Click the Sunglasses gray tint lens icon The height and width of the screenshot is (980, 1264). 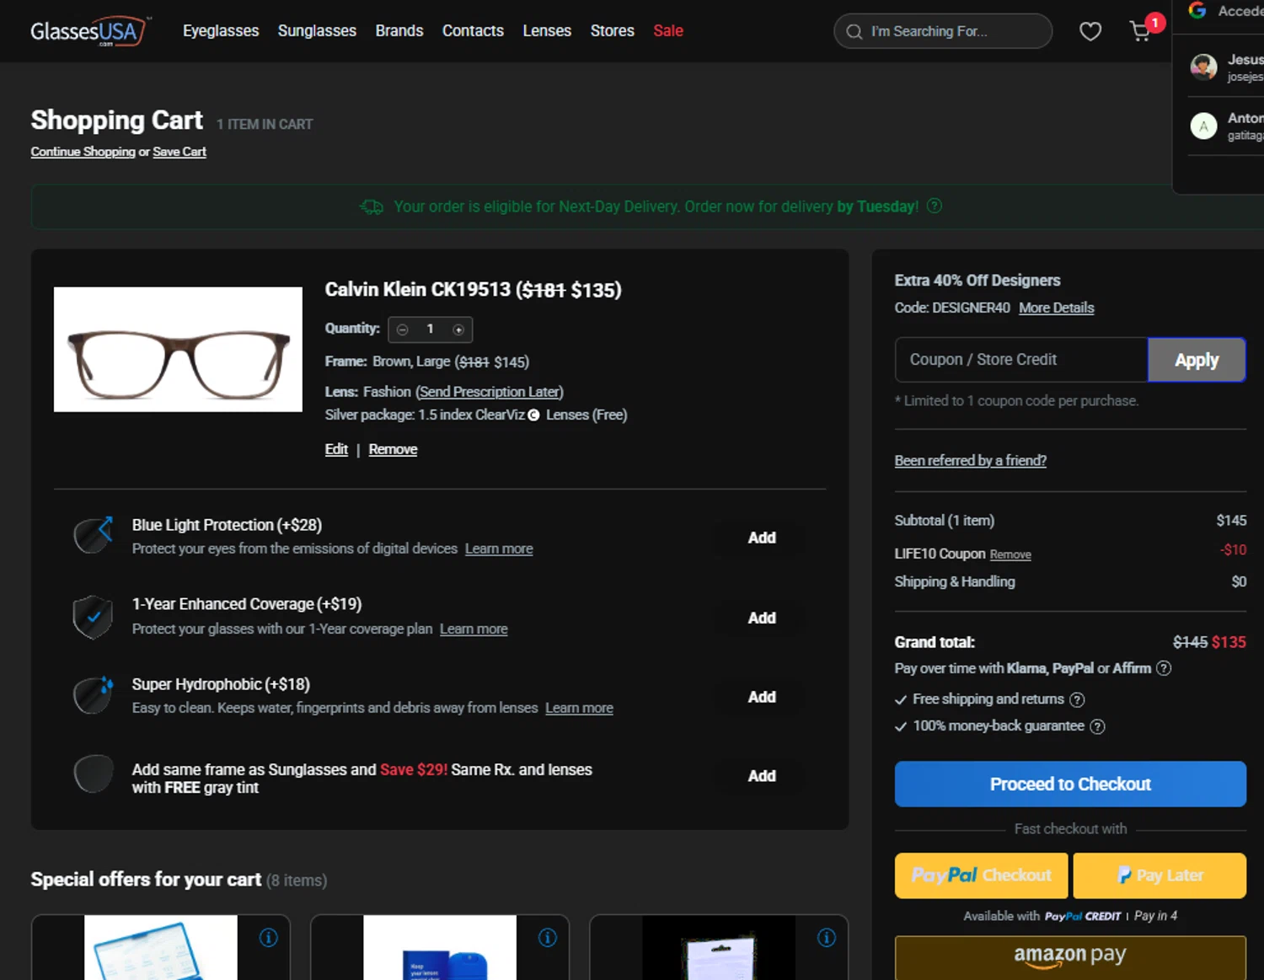click(94, 774)
